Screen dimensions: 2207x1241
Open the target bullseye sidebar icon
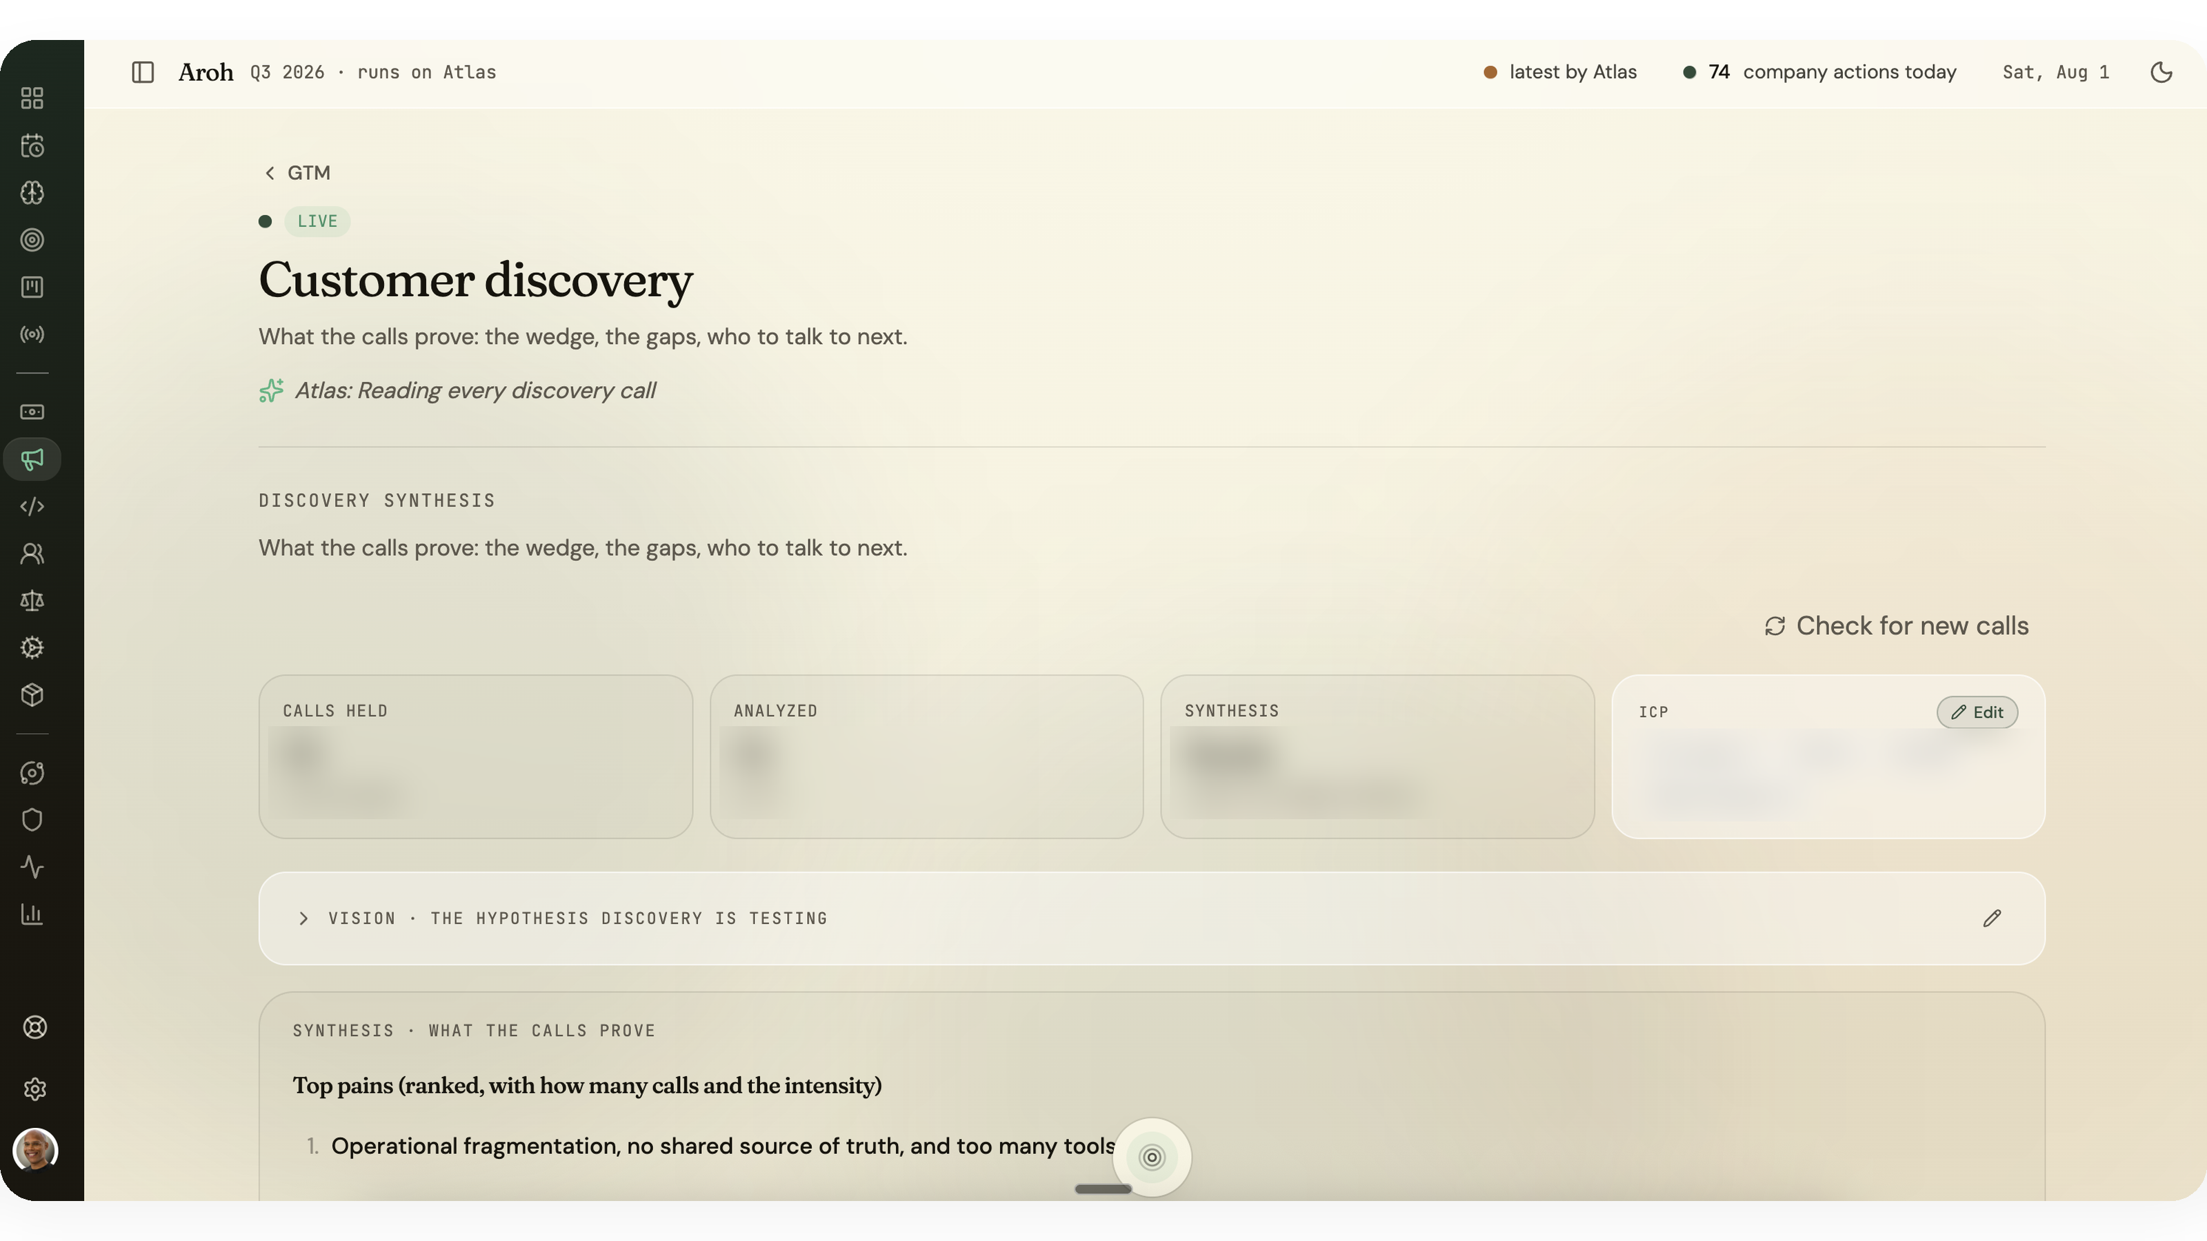(32, 240)
